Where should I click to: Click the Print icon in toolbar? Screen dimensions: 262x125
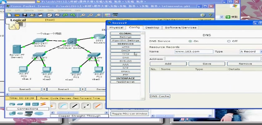coord(32,15)
